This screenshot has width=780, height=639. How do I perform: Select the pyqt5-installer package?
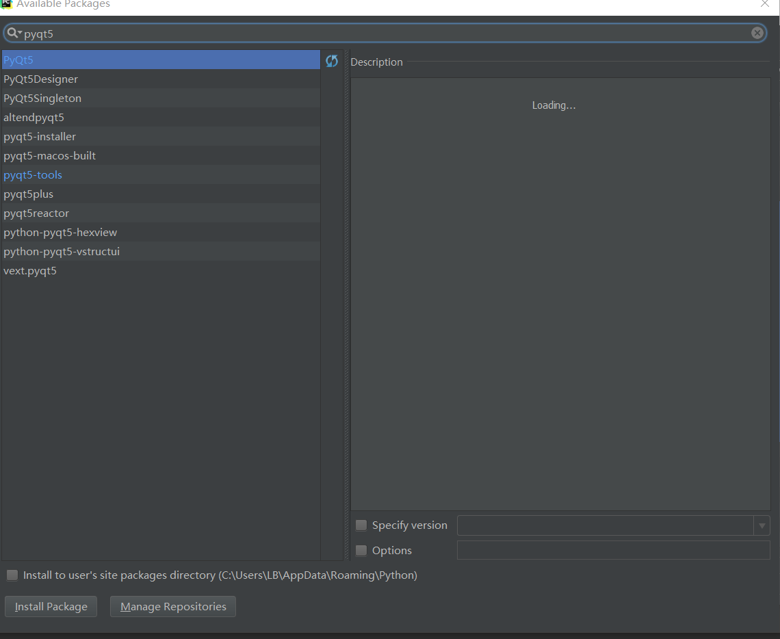(x=40, y=137)
